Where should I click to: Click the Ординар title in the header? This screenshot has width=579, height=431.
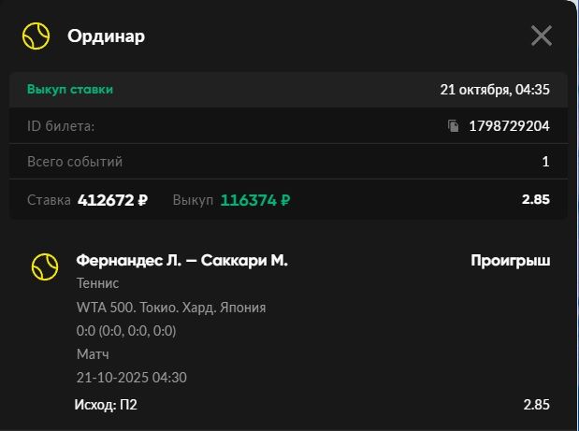(x=106, y=36)
